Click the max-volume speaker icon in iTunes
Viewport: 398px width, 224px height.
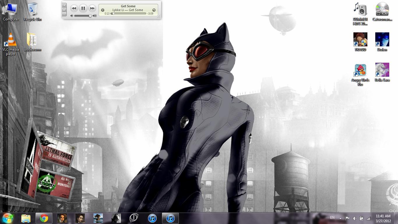[x=94, y=16]
